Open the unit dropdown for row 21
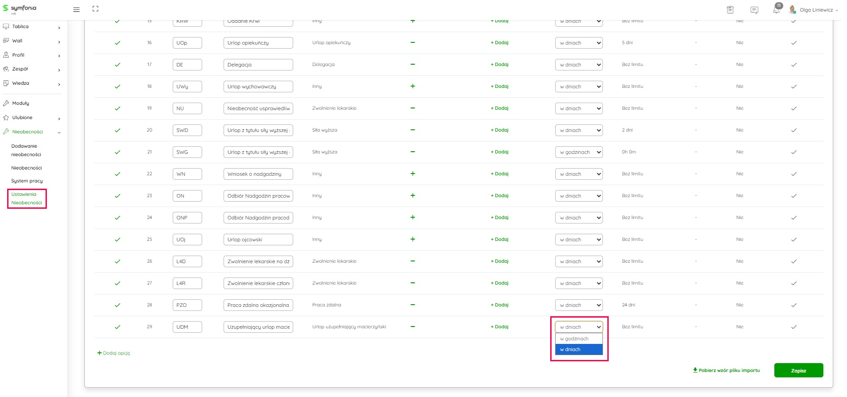Viewport: 847px width, 397px height. 579,152
